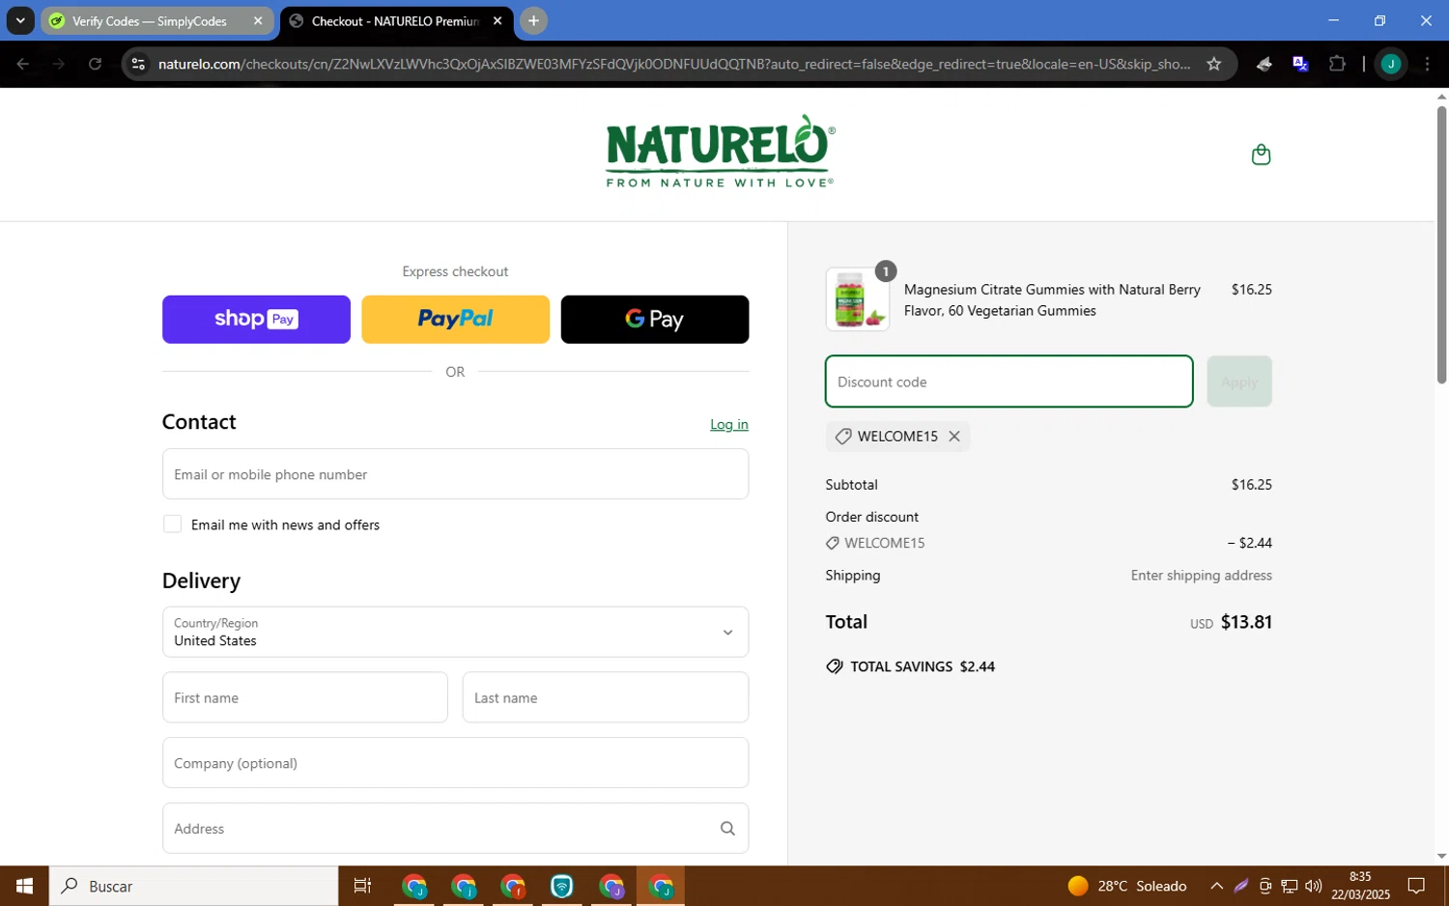View site information icon in address bar

(x=138, y=64)
